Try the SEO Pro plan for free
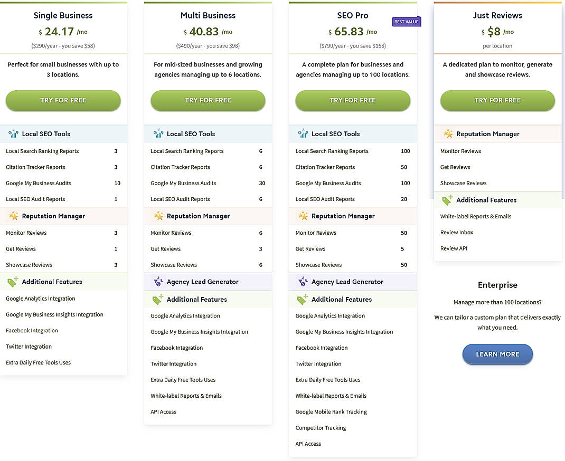565x461 pixels. [x=352, y=100]
